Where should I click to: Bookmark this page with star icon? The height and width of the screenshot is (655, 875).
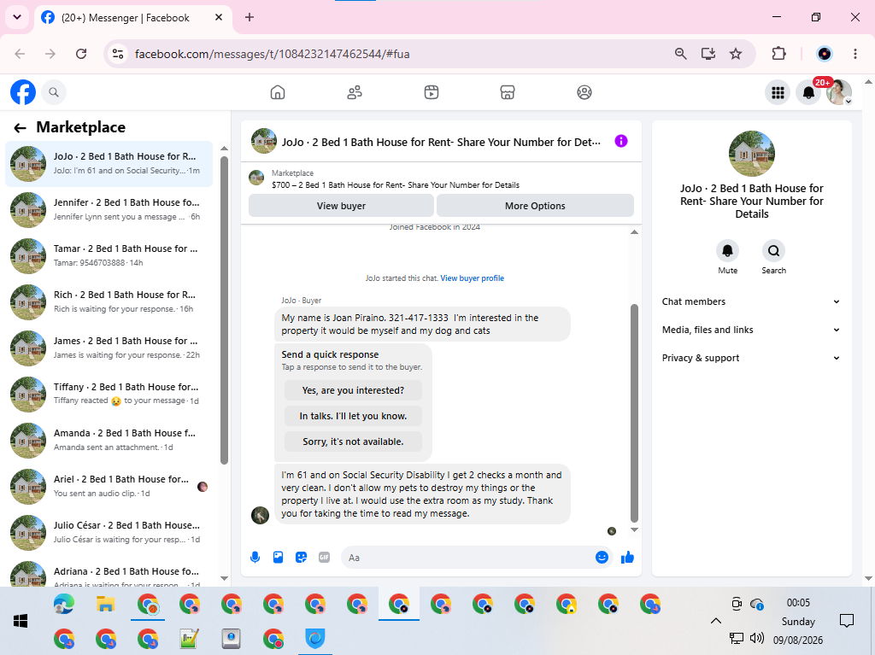(x=736, y=54)
